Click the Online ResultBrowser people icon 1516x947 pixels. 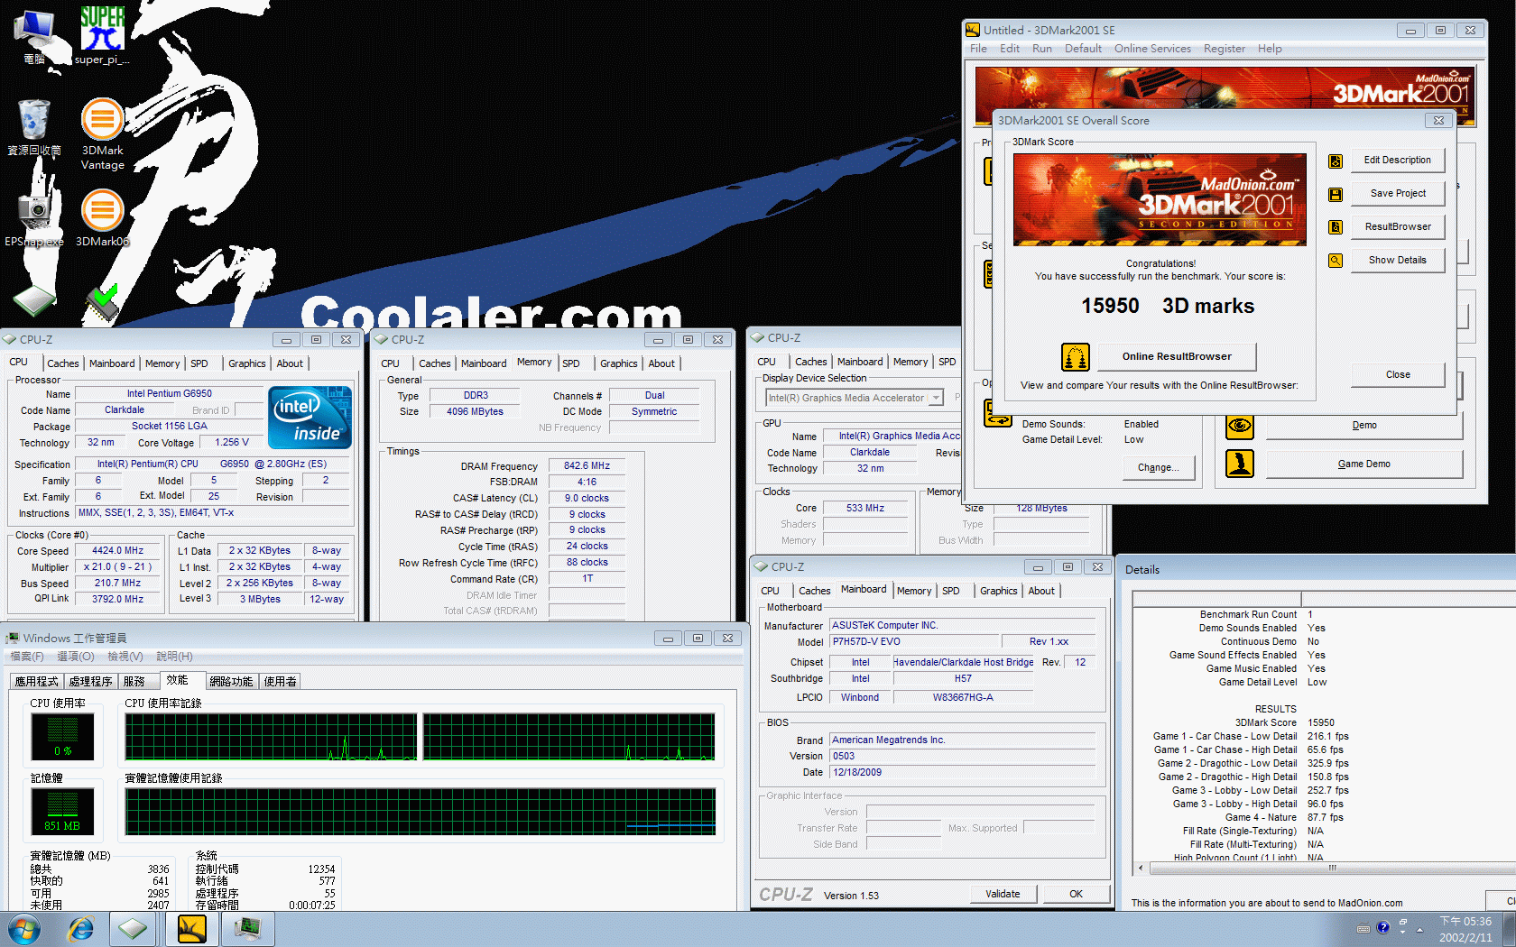(x=1075, y=357)
